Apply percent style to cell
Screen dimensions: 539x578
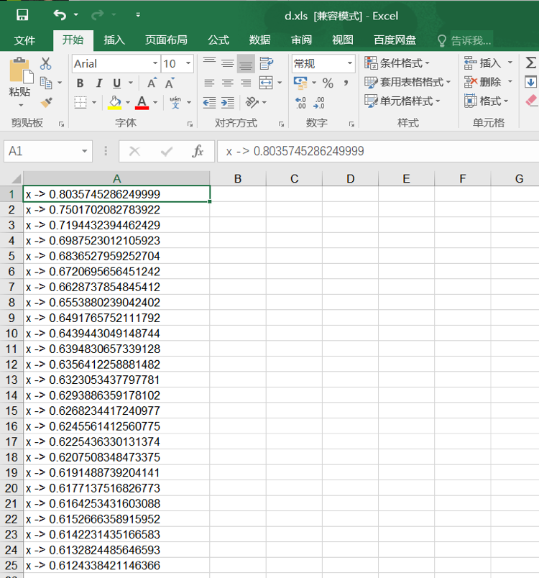click(x=328, y=83)
